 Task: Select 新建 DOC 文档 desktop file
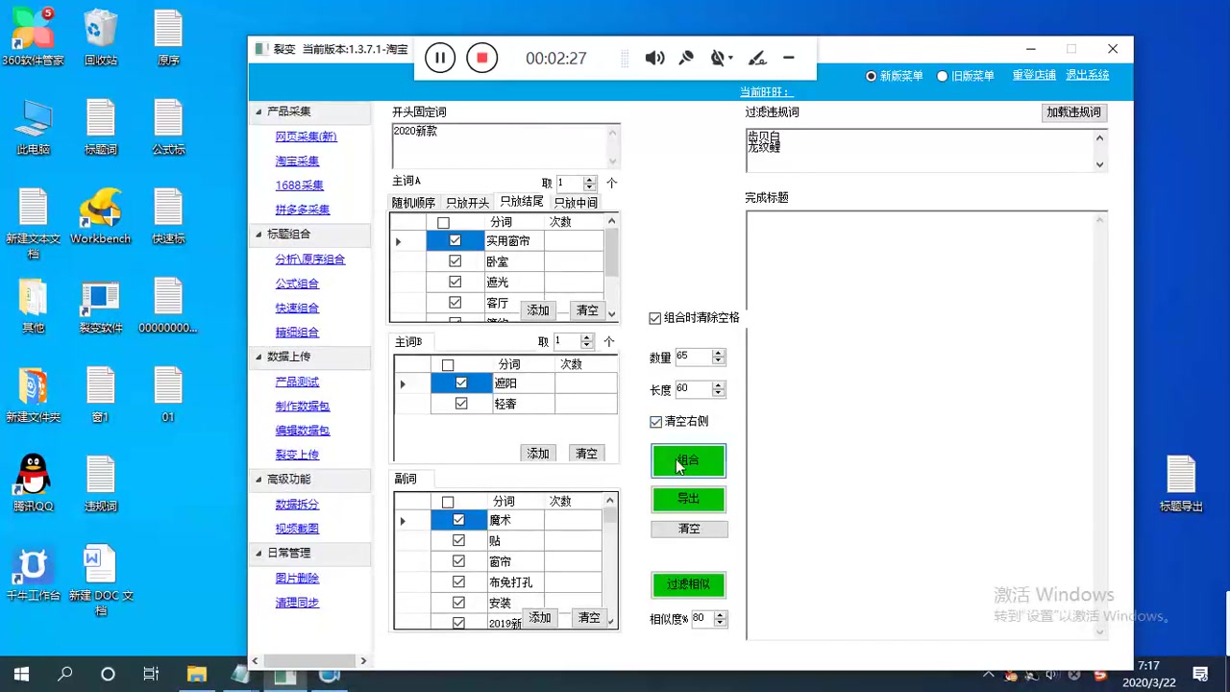tap(101, 581)
